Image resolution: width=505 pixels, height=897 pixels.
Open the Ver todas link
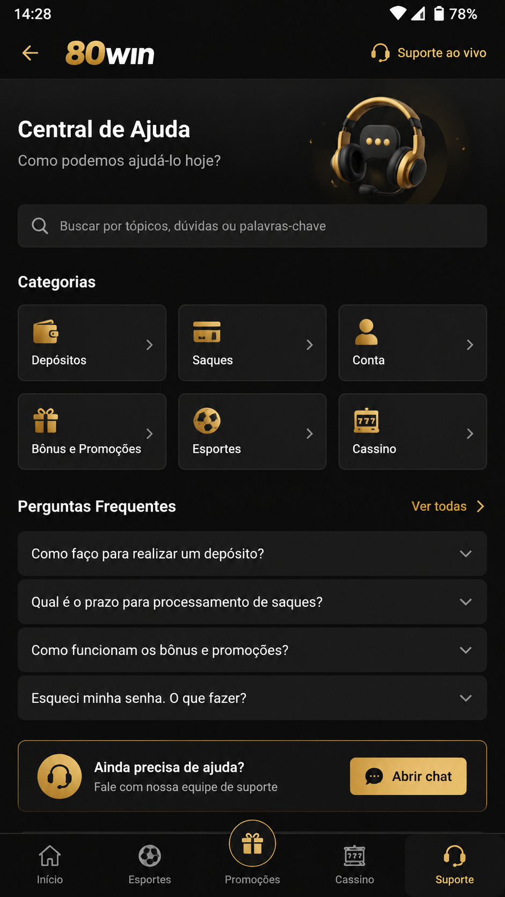[448, 506]
